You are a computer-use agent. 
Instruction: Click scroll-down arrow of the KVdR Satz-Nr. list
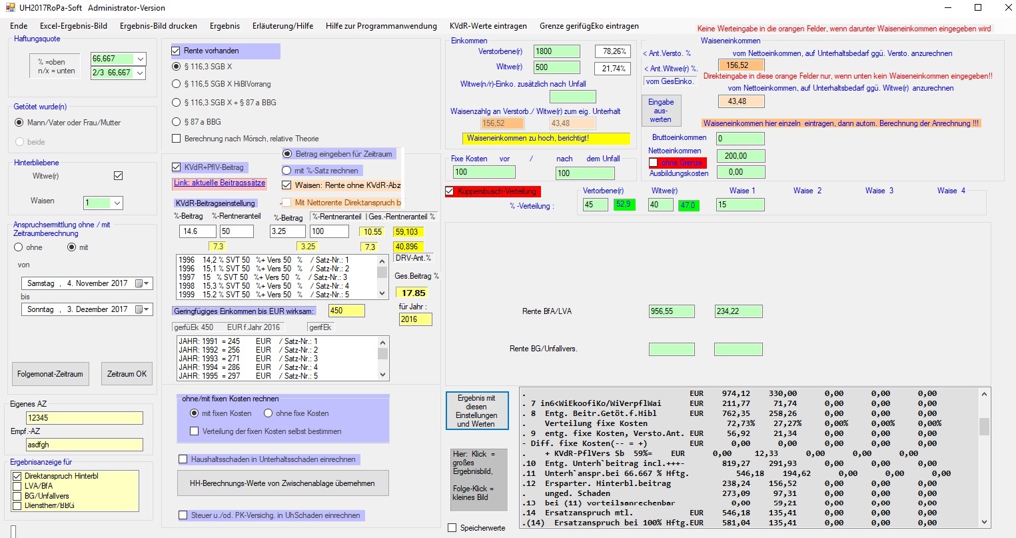click(382, 293)
